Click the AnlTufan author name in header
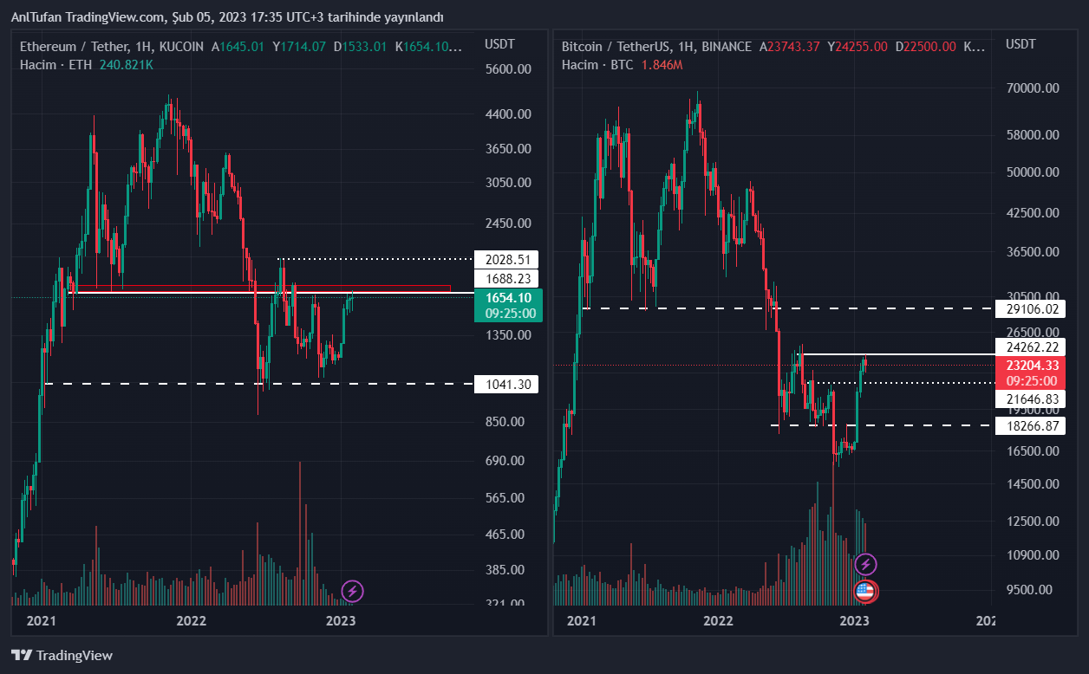 click(x=36, y=17)
